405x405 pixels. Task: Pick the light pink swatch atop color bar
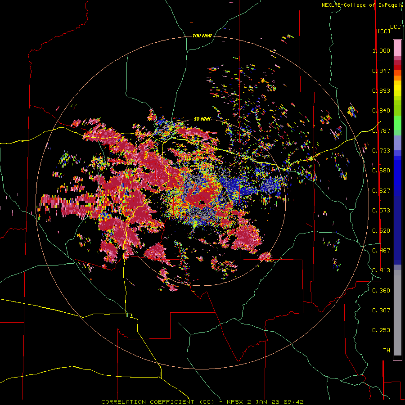tap(397, 48)
